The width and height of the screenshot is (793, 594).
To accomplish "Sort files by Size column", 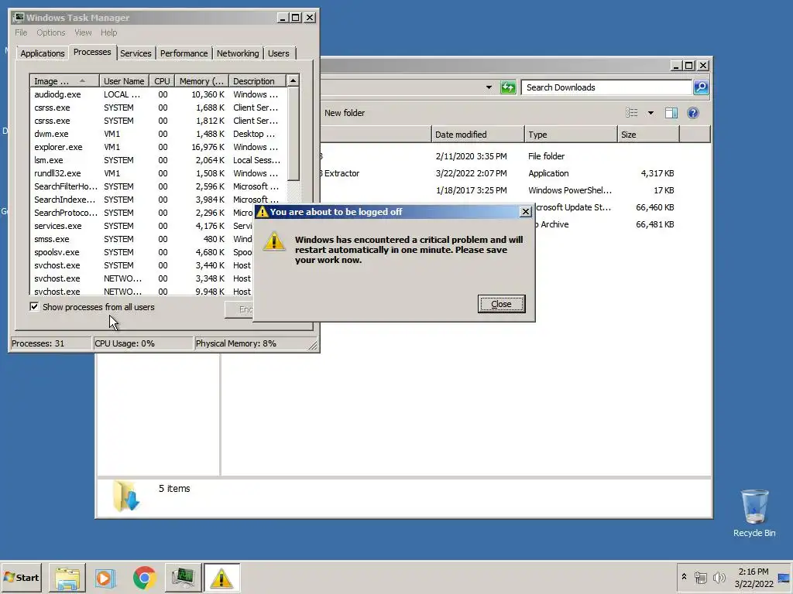I will 648,135.
